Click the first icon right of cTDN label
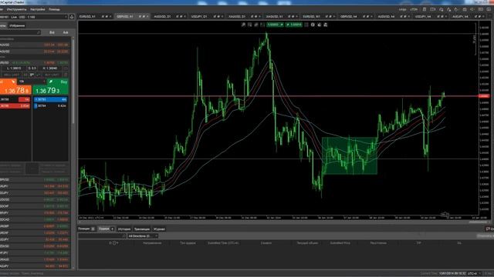494x277 pixels. (x=425, y=9)
